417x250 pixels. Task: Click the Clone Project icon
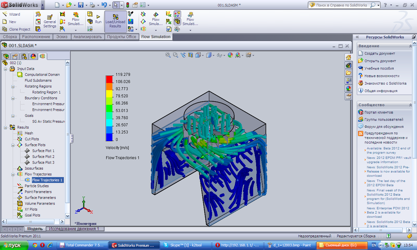5,29
